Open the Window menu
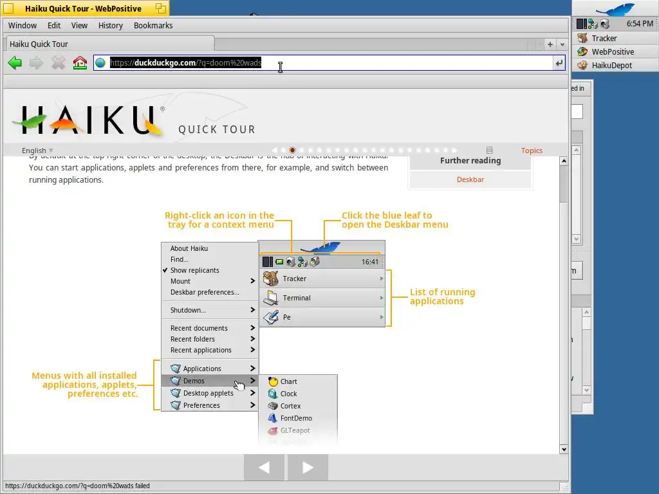659x494 pixels. click(x=23, y=25)
